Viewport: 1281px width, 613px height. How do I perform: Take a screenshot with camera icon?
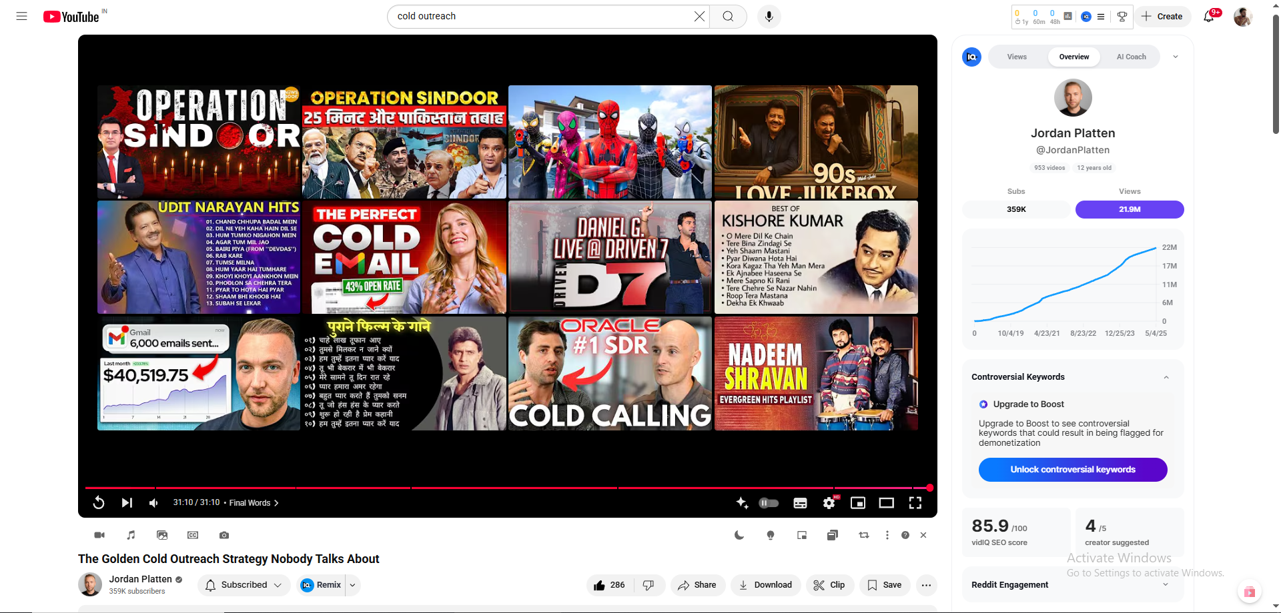pos(224,535)
